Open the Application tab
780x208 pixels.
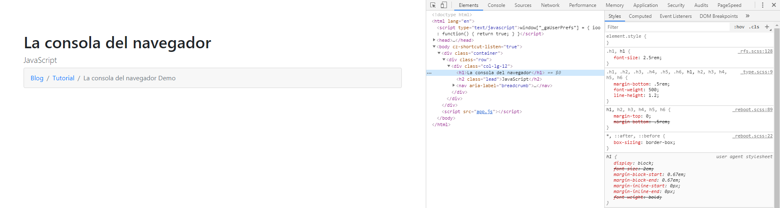(645, 5)
